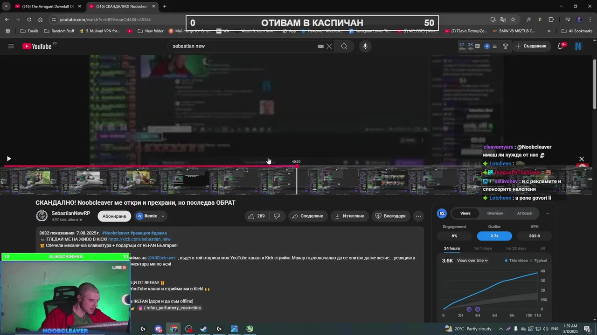Dislike the video with thumbs down
Image resolution: width=597 pixels, height=335 pixels.
click(x=277, y=216)
